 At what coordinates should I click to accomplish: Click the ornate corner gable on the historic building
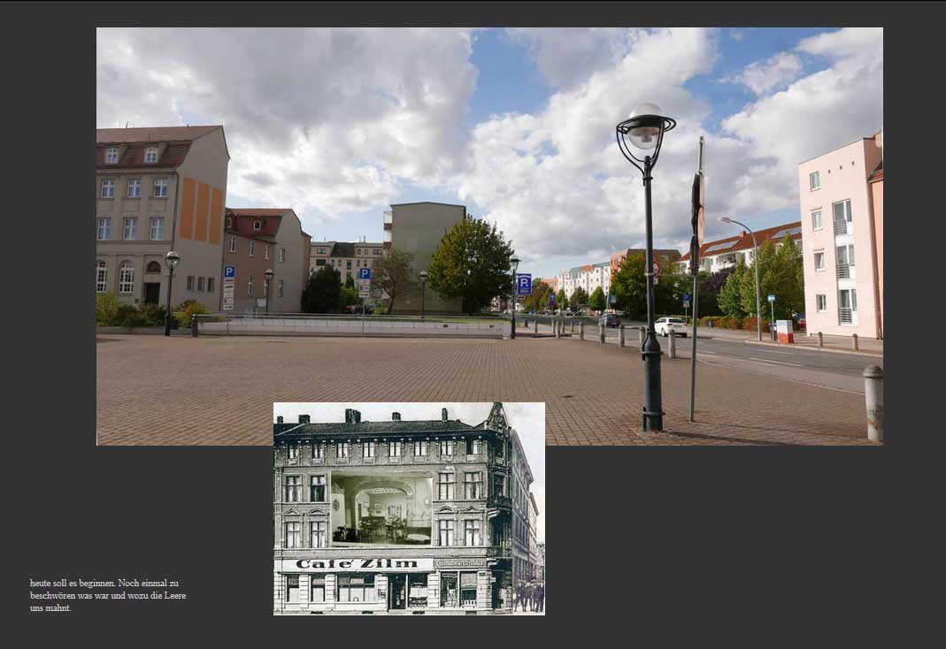[x=497, y=417]
